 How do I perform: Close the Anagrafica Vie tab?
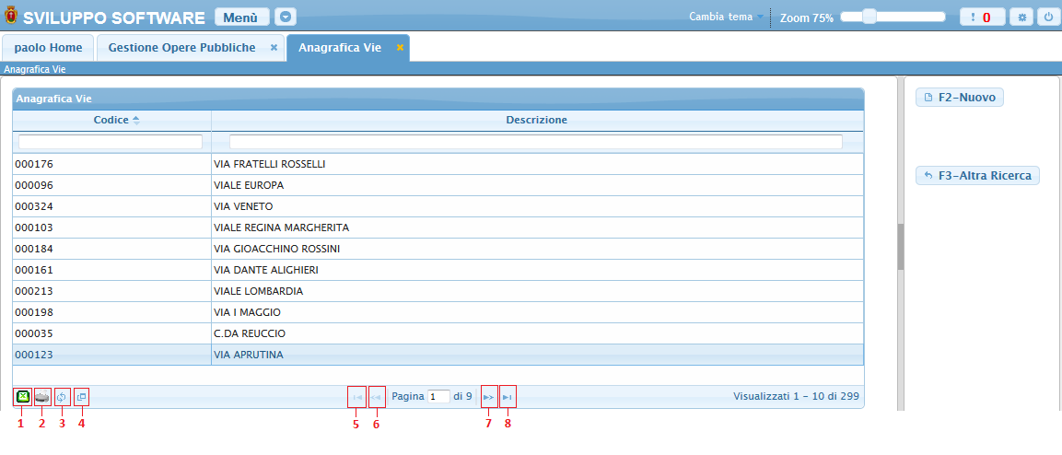pyautogui.click(x=400, y=48)
